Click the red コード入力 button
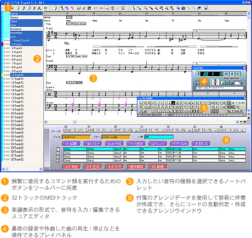Image resolution: width=252 pixels, height=238 pixels. coord(114,167)
